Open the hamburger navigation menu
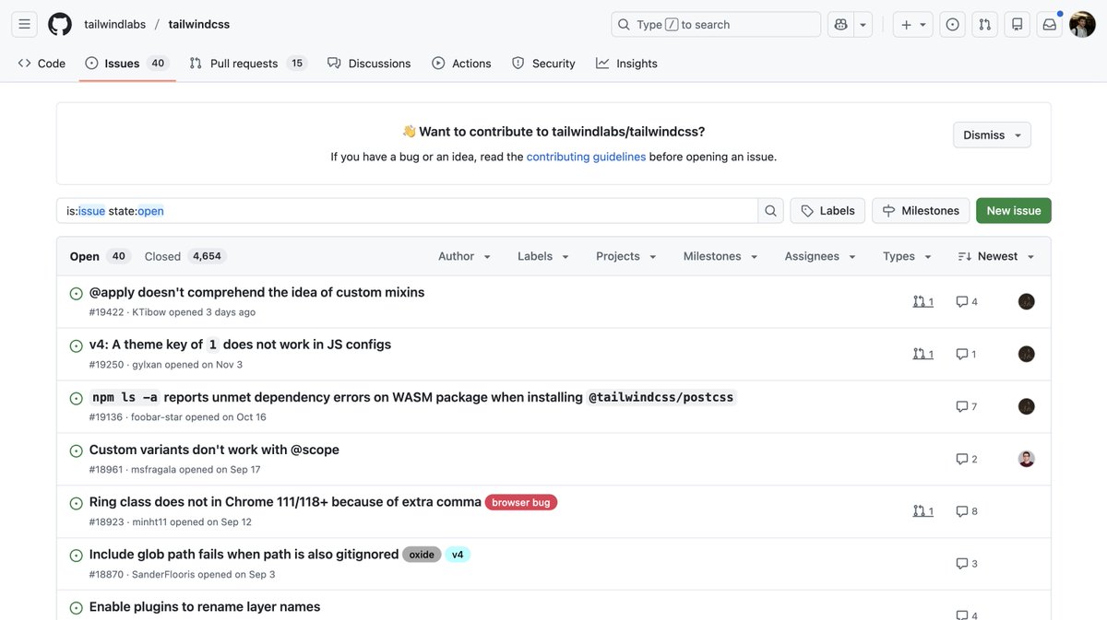 point(25,24)
